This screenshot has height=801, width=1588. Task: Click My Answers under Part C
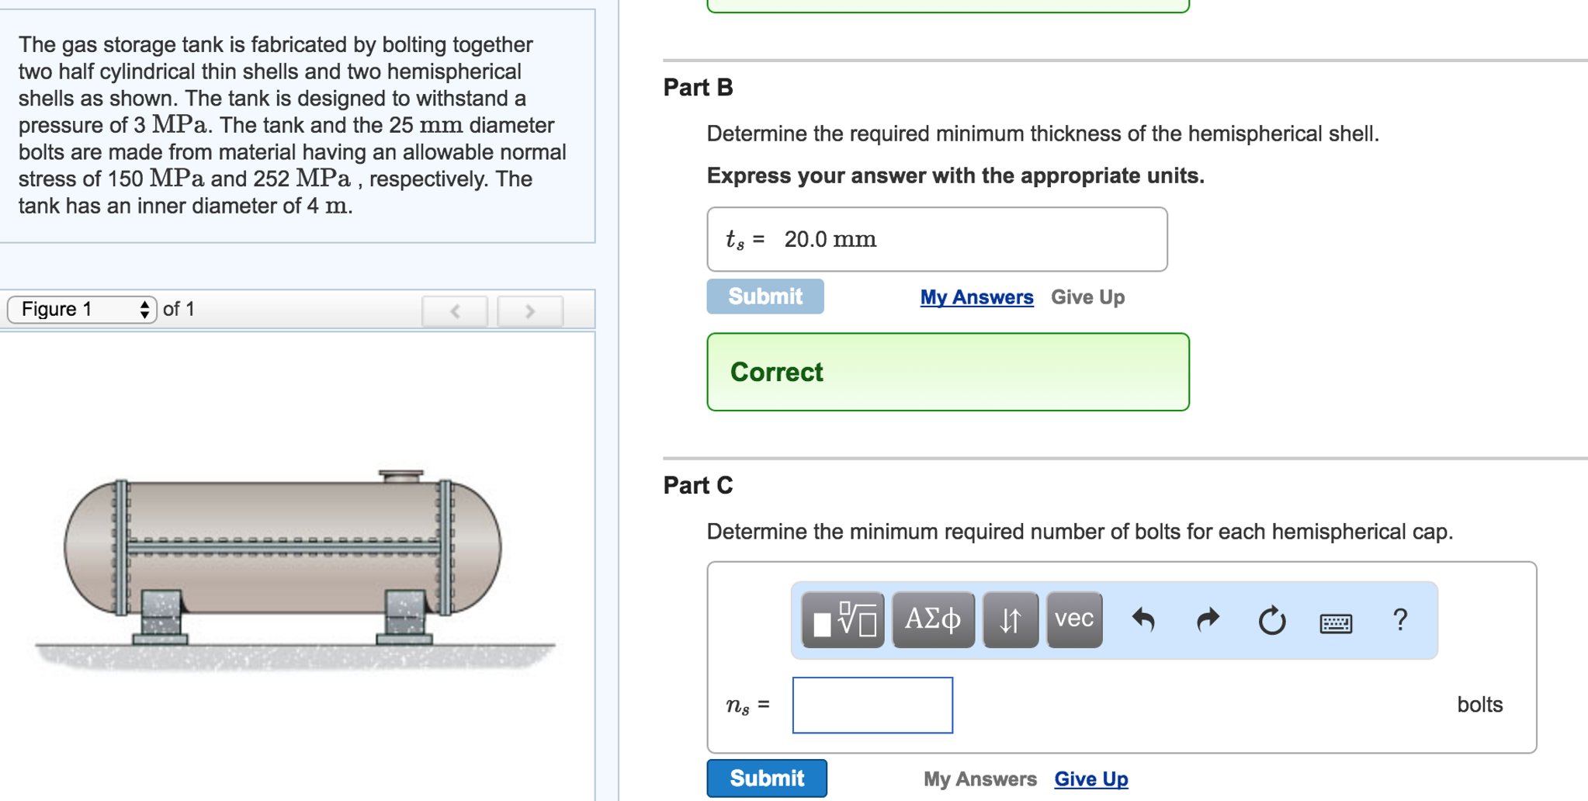pyautogui.click(x=979, y=778)
